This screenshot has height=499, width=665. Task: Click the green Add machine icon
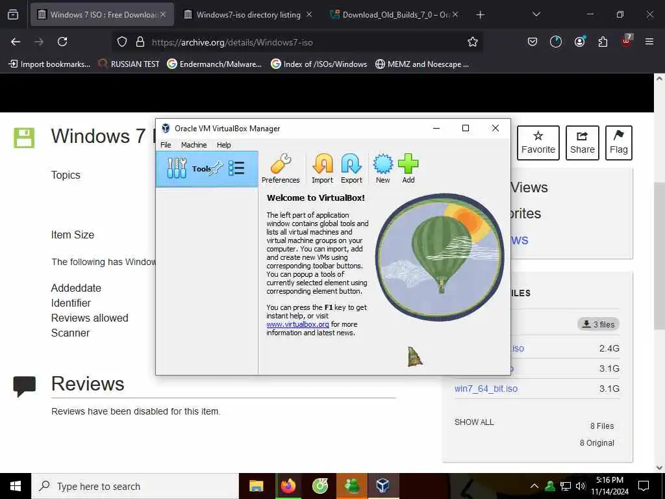click(x=408, y=168)
